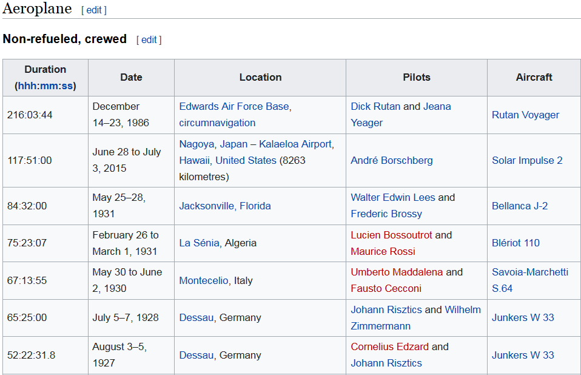The width and height of the screenshot is (581, 375).
Task: Open the La Sénia location link
Action: [x=199, y=243]
